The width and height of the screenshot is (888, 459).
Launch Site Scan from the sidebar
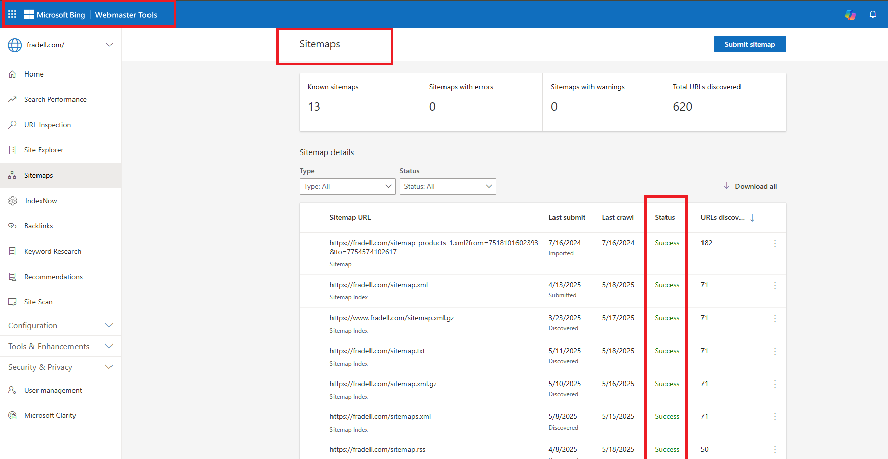coord(38,302)
